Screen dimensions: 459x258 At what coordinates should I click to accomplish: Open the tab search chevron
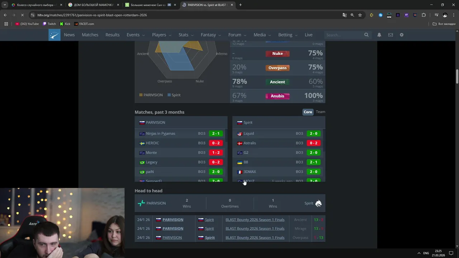tap(5, 5)
